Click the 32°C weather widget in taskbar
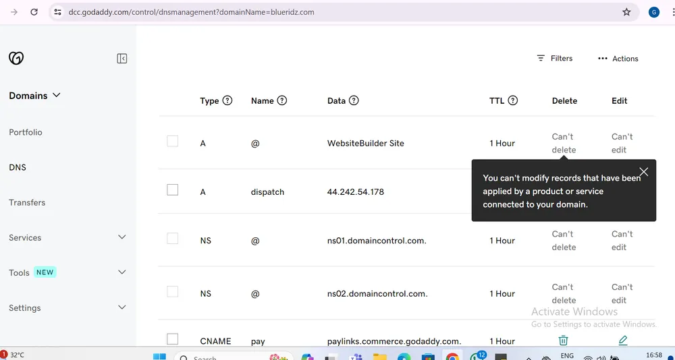This screenshot has height=360, width=675. click(x=12, y=355)
